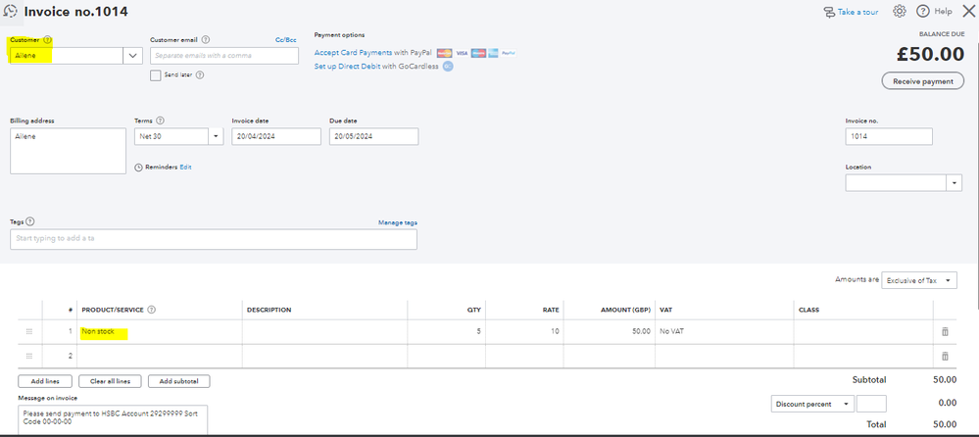
Task: Click the Description cell of row 1
Action: click(x=324, y=331)
